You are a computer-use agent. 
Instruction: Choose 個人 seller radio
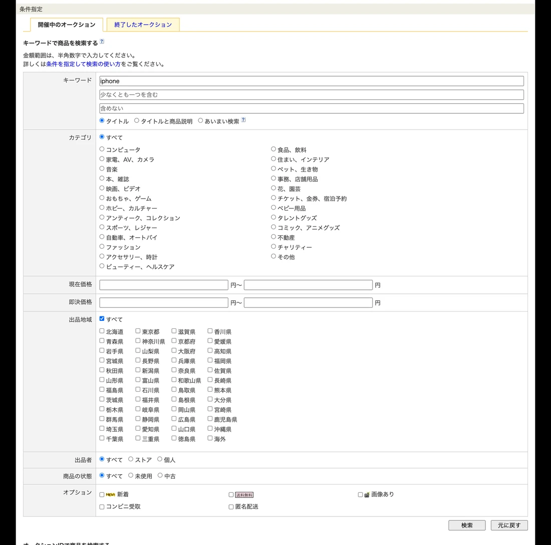tap(160, 459)
